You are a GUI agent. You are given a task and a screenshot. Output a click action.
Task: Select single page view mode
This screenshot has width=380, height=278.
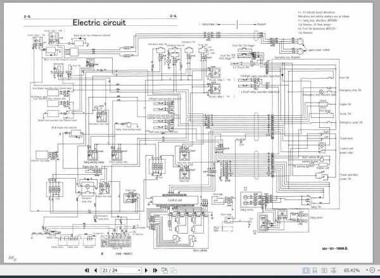click(306, 270)
